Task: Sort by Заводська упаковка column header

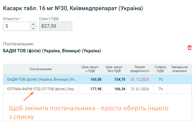Action: coord(179,69)
